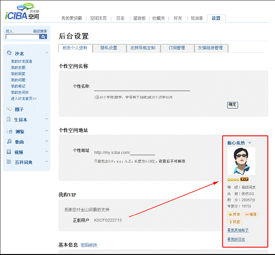
Task: Click the 歌曲 music note icon
Action: click(9, 141)
